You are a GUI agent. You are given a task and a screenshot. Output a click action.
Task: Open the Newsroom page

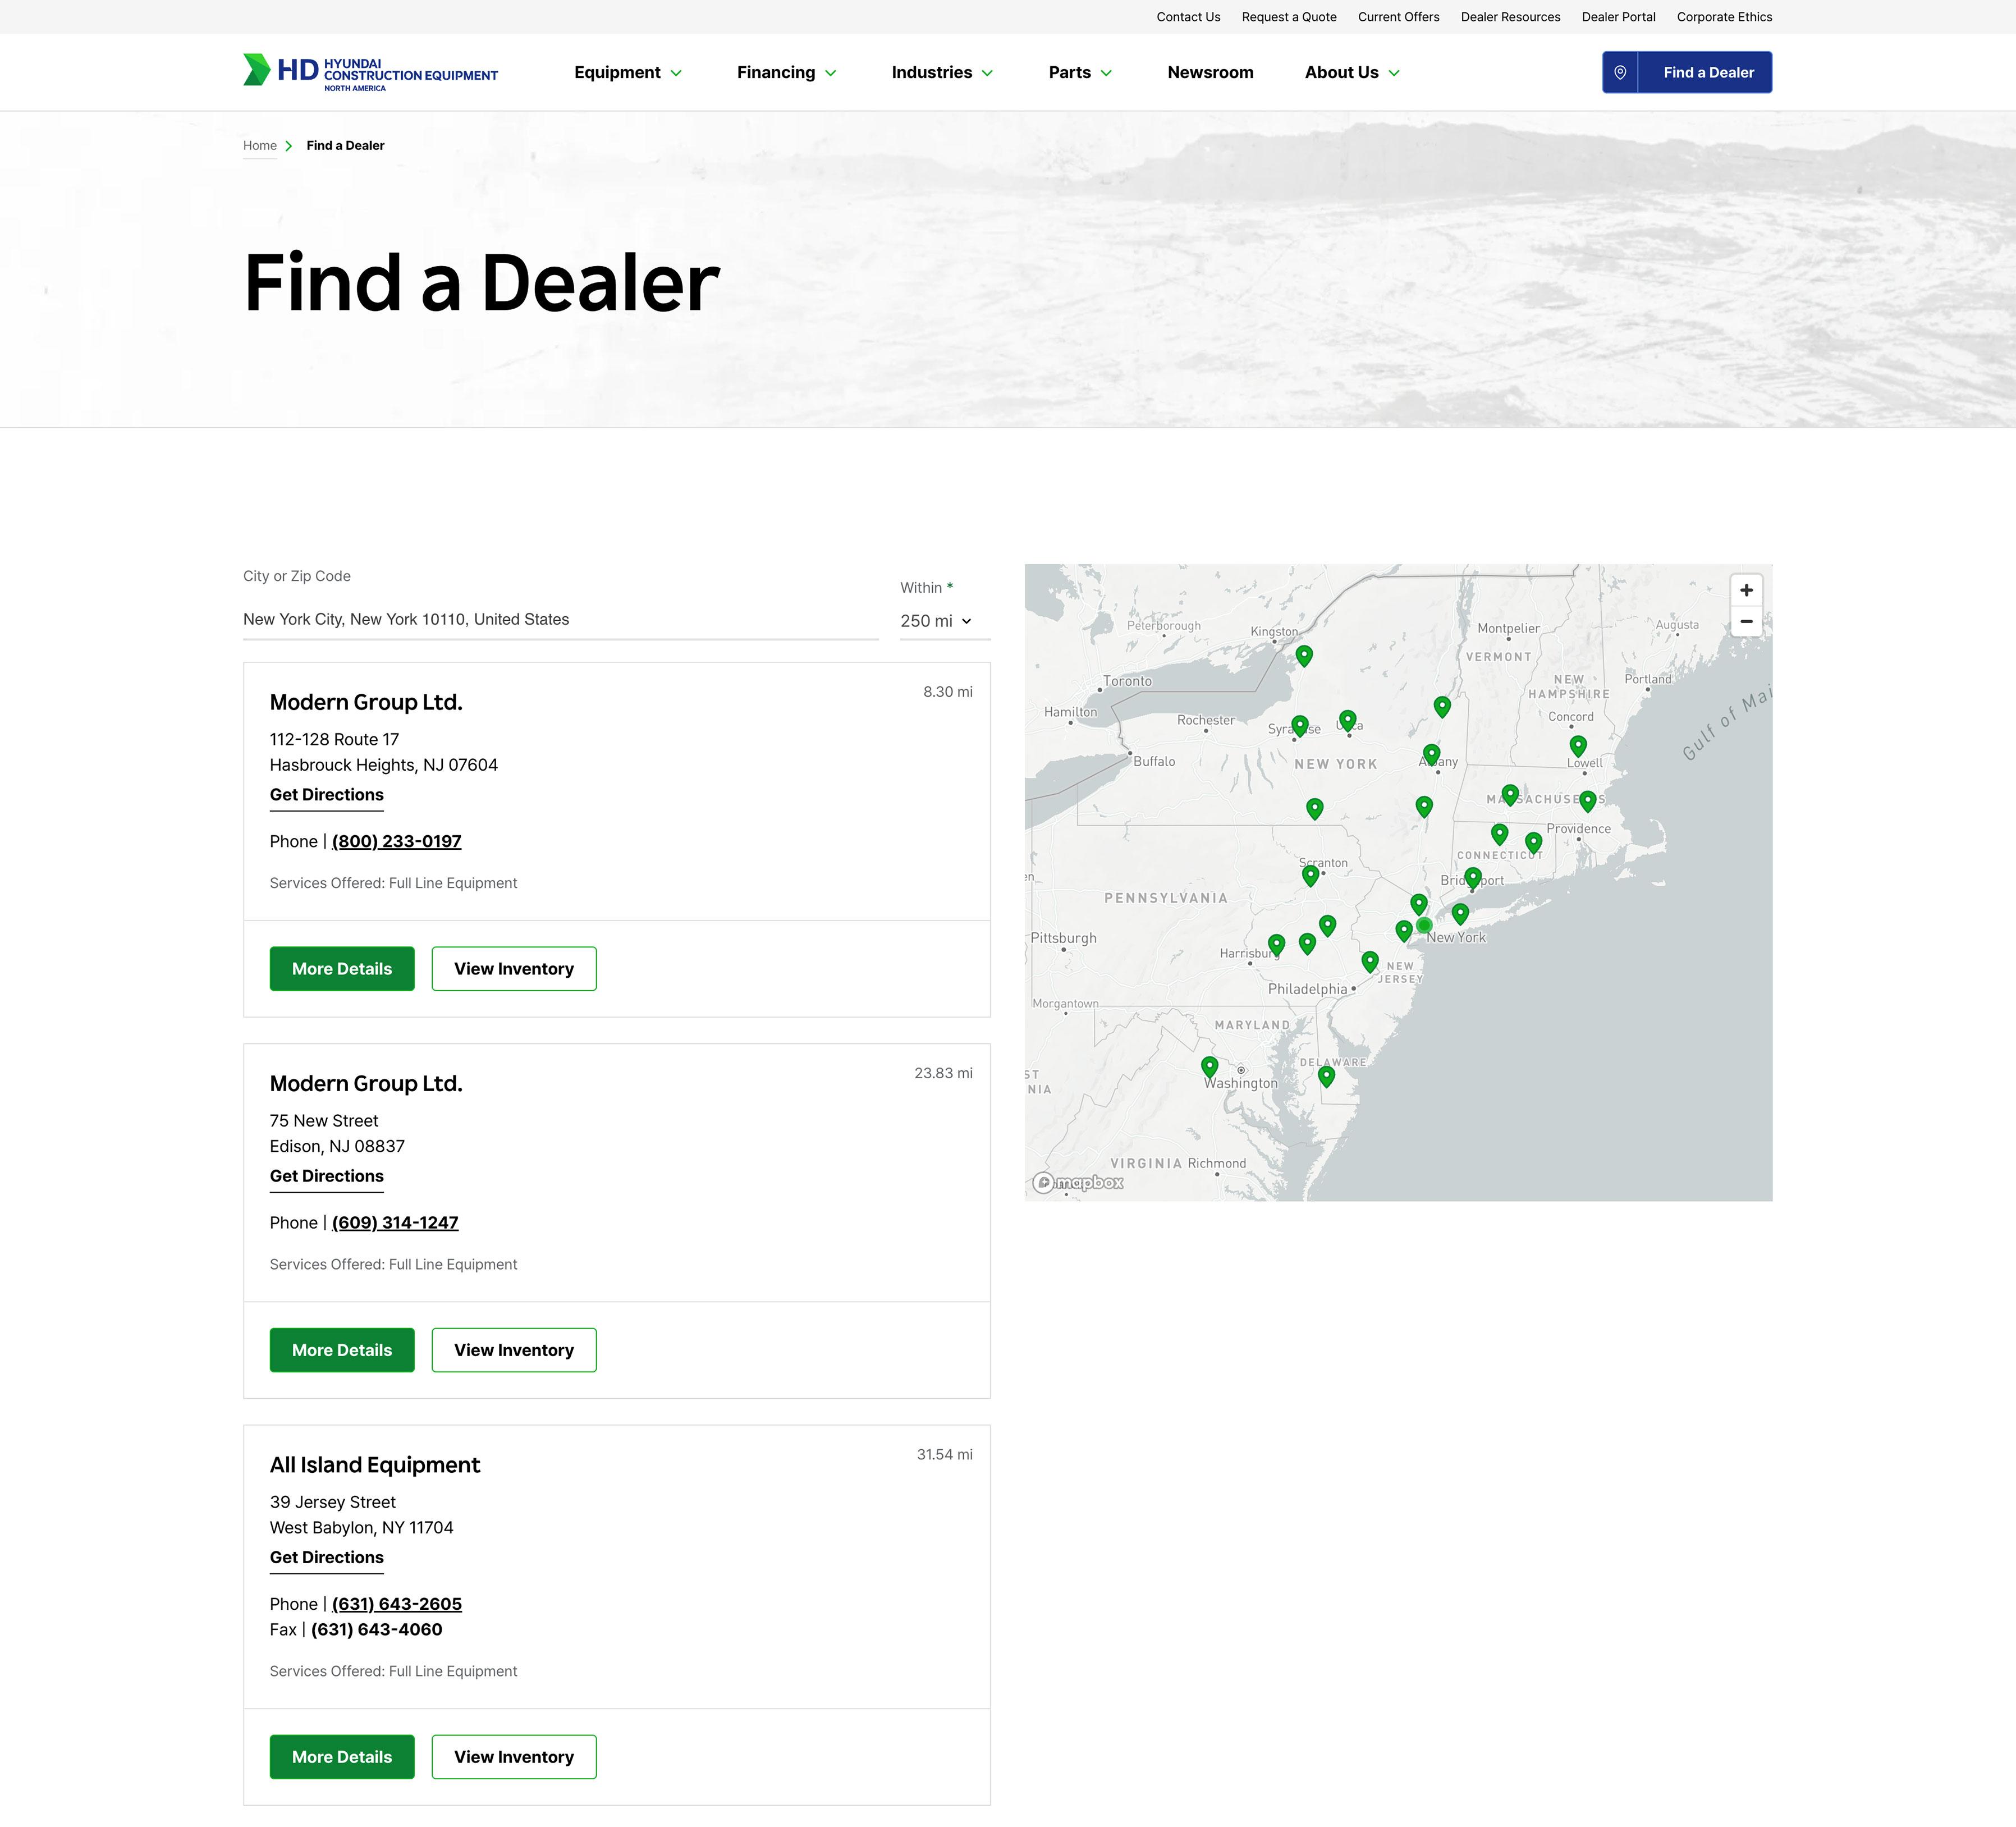pyautogui.click(x=1210, y=72)
